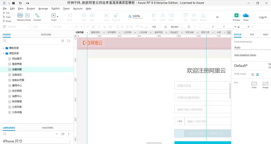Collapse the 原型目录 folder
The width and height of the screenshot is (271, 144).
3,53
